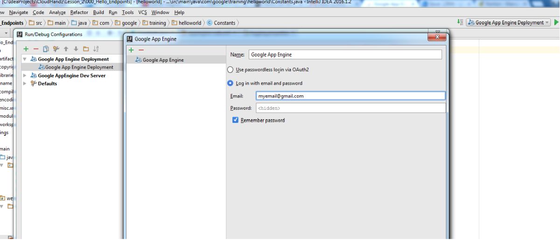The height and width of the screenshot is (241, 560).
Task: Open the Navigate menu
Action: [x=19, y=13]
